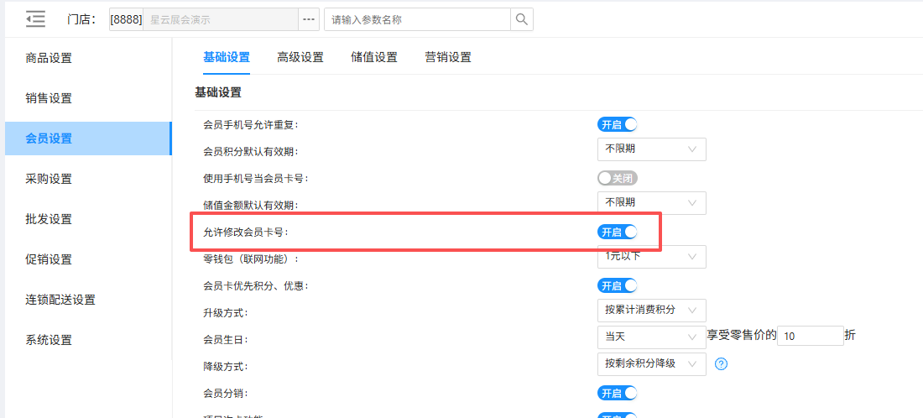This screenshot has width=923, height=418.
Task: Open 销售设置 in sidebar
Action: coord(88,98)
